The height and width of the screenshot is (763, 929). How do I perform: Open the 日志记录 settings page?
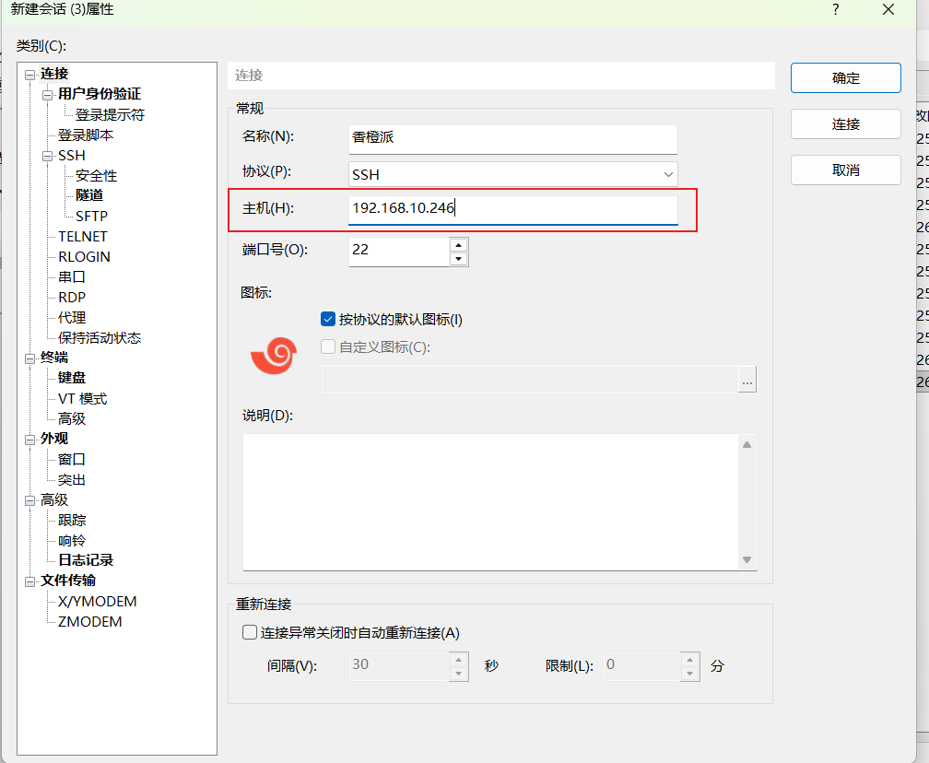tap(84, 559)
